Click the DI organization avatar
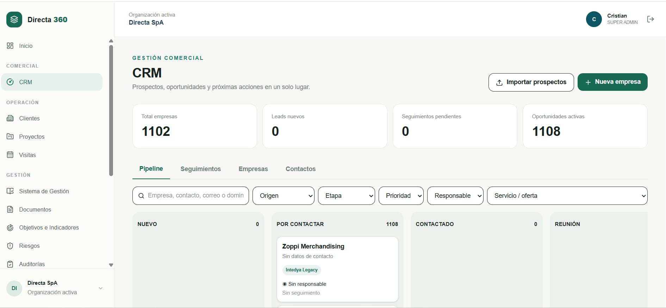Viewport: 666px width, 308px height. pyautogui.click(x=14, y=288)
